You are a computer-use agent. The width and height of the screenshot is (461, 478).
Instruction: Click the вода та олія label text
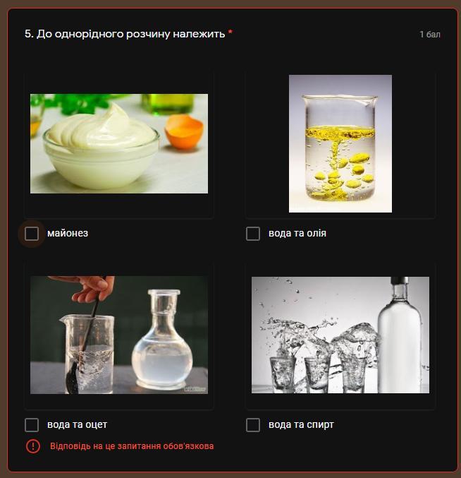297,233
